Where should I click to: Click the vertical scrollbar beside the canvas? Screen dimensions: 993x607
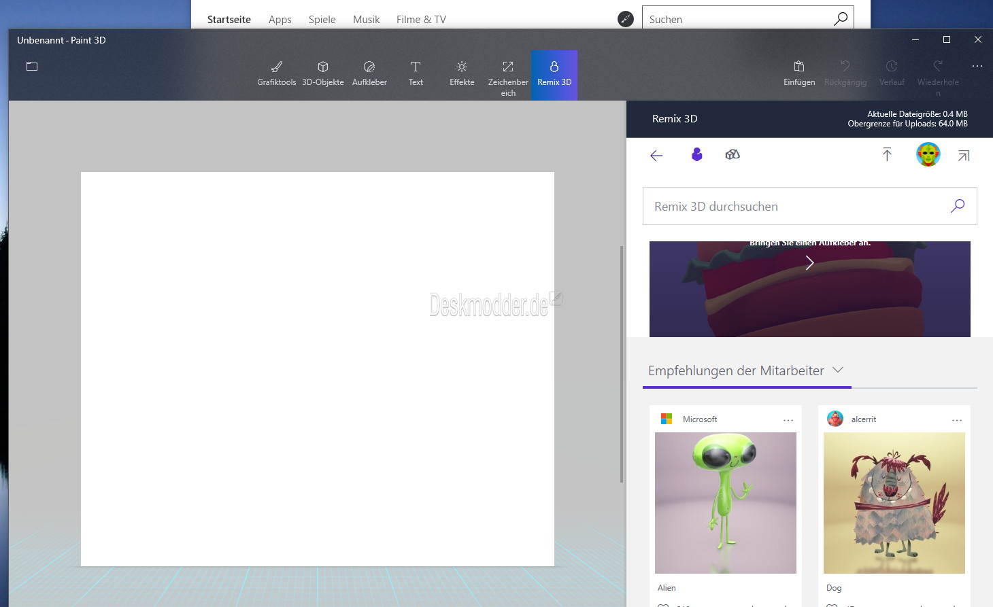(622, 364)
